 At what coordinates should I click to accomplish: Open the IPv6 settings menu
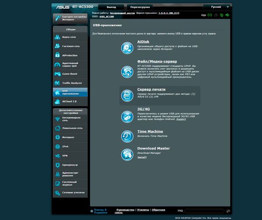click(x=70, y=146)
